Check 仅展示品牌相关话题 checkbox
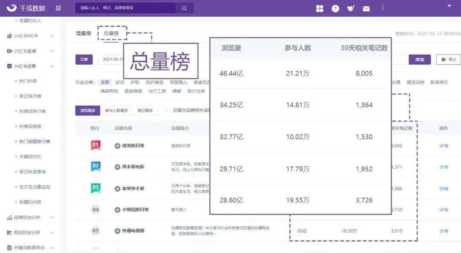The width and height of the screenshot is (461, 253). click(167, 110)
